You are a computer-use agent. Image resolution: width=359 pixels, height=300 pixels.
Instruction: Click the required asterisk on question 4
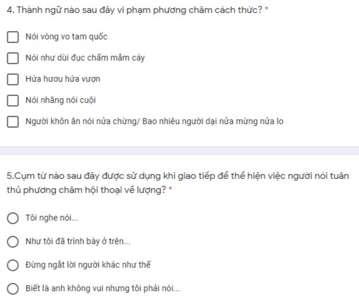[x=266, y=9]
